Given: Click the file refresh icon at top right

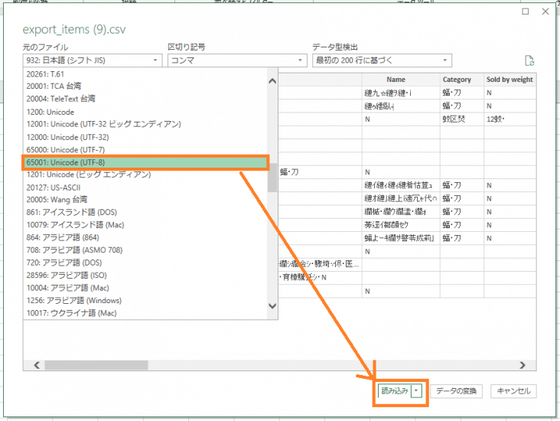Looking at the screenshot, I should (528, 61).
